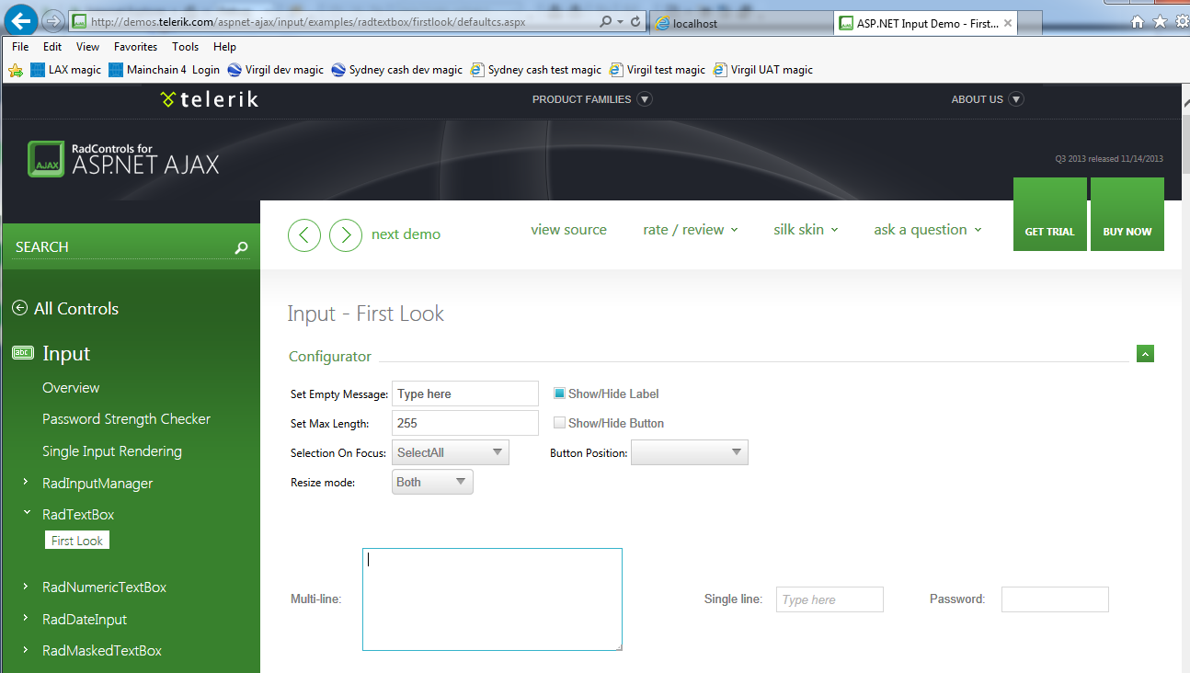The height and width of the screenshot is (673, 1190).
Task: Open the Favorites star at top right
Action: [x=1160, y=22]
